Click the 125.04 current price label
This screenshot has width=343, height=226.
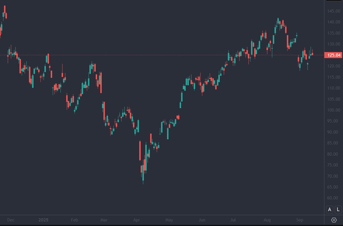[333, 55]
